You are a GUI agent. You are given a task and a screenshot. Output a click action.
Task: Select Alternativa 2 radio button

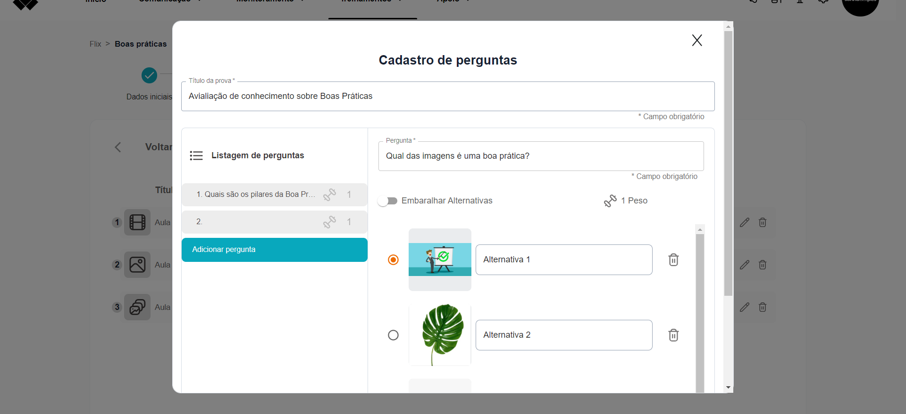[x=393, y=335]
